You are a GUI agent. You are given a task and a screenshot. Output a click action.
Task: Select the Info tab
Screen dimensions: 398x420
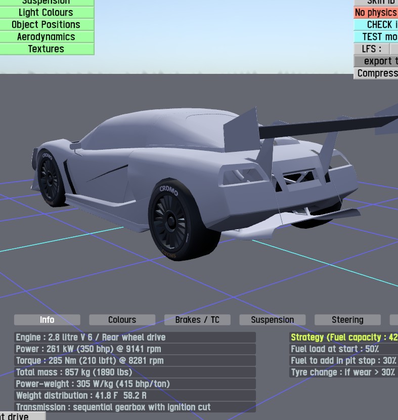tap(47, 320)
